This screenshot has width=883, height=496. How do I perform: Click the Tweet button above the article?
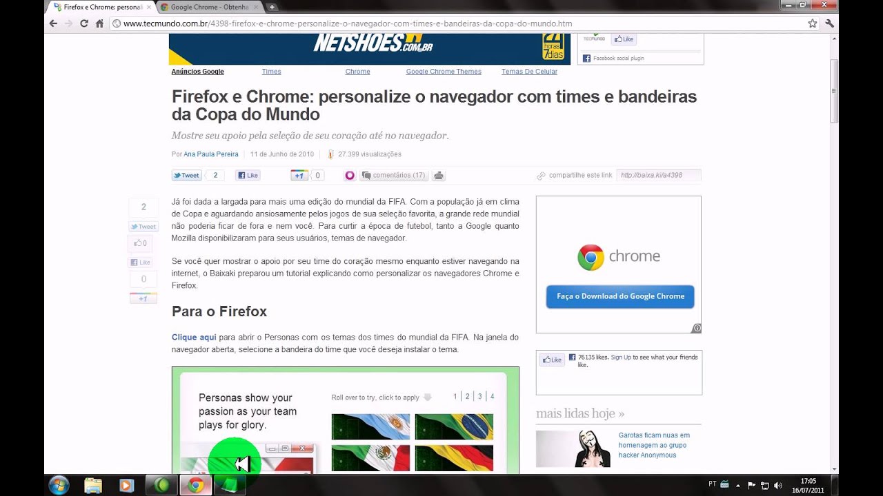tap(186, 176)
